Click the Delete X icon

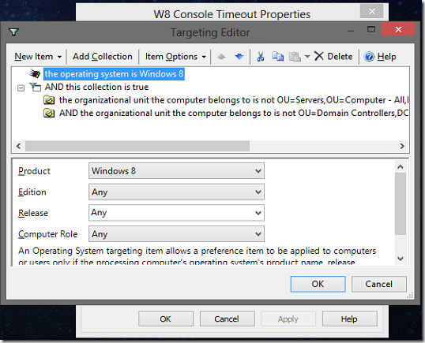pos(319,56)
